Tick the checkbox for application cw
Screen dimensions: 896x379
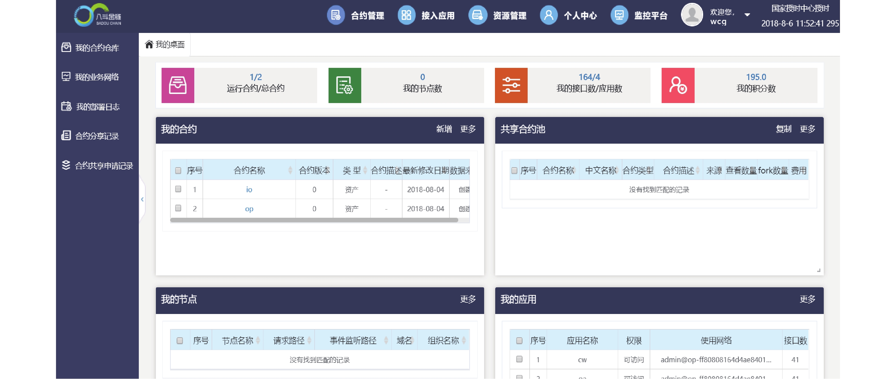click(519, 359)
